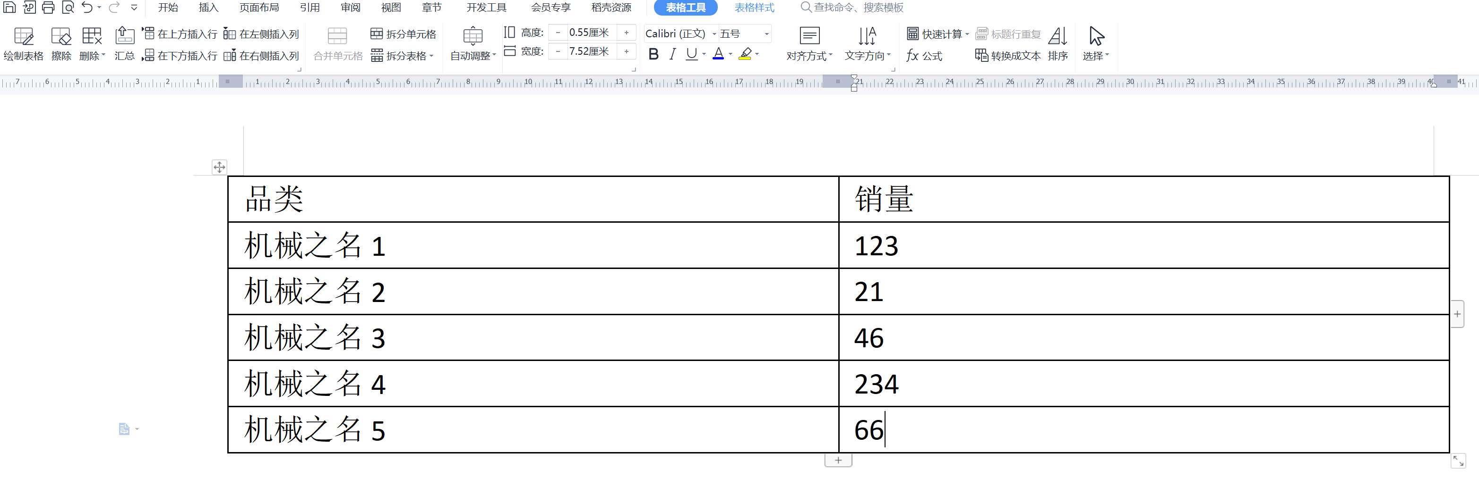Open the 审阅 (Review) tab
Viewport: 1479px width, 495px height.
tap(350, 8)
